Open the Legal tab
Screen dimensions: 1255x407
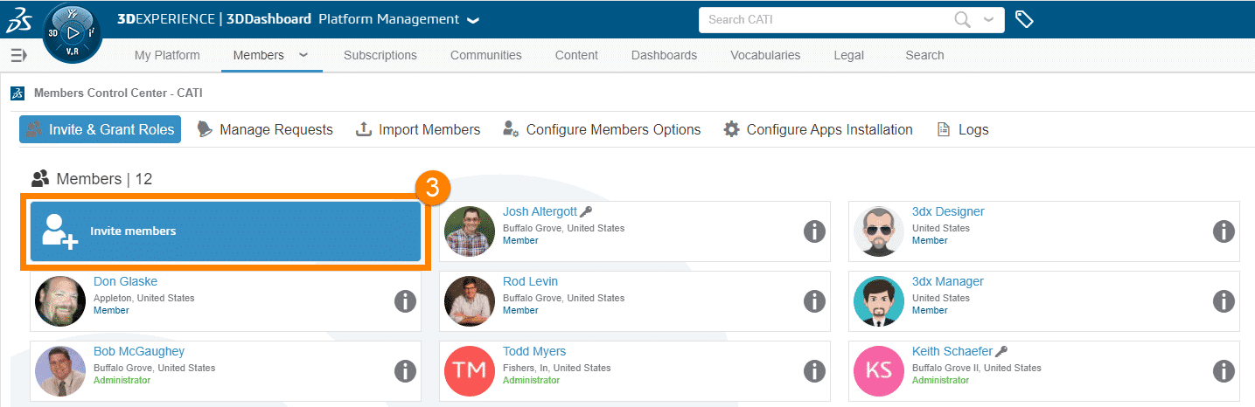pyautogui.click(x=849, y=55)
